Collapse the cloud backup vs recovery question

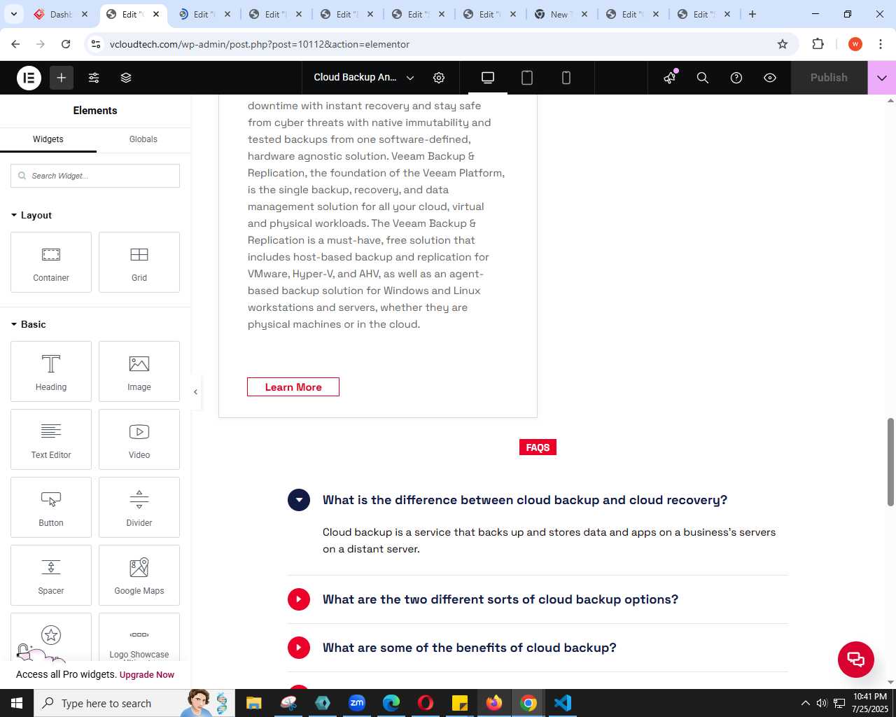[299, 500]
